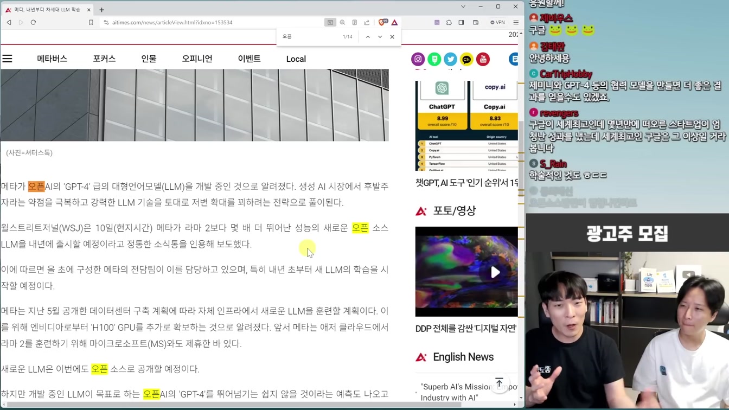Image resolution: width=729 pixels, height=410 pixels.
Task: Click the highlighted 오픈 before 소스 LLM을
Action: point(360,228)
